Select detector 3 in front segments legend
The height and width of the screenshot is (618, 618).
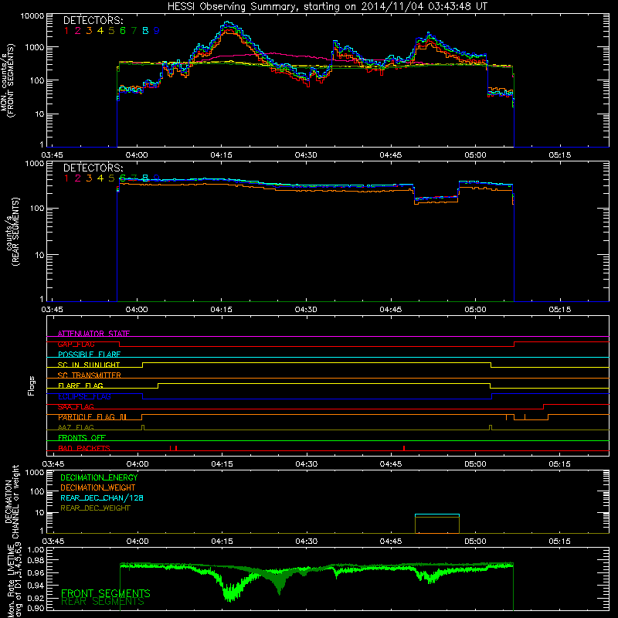click(x=89, y=31)
